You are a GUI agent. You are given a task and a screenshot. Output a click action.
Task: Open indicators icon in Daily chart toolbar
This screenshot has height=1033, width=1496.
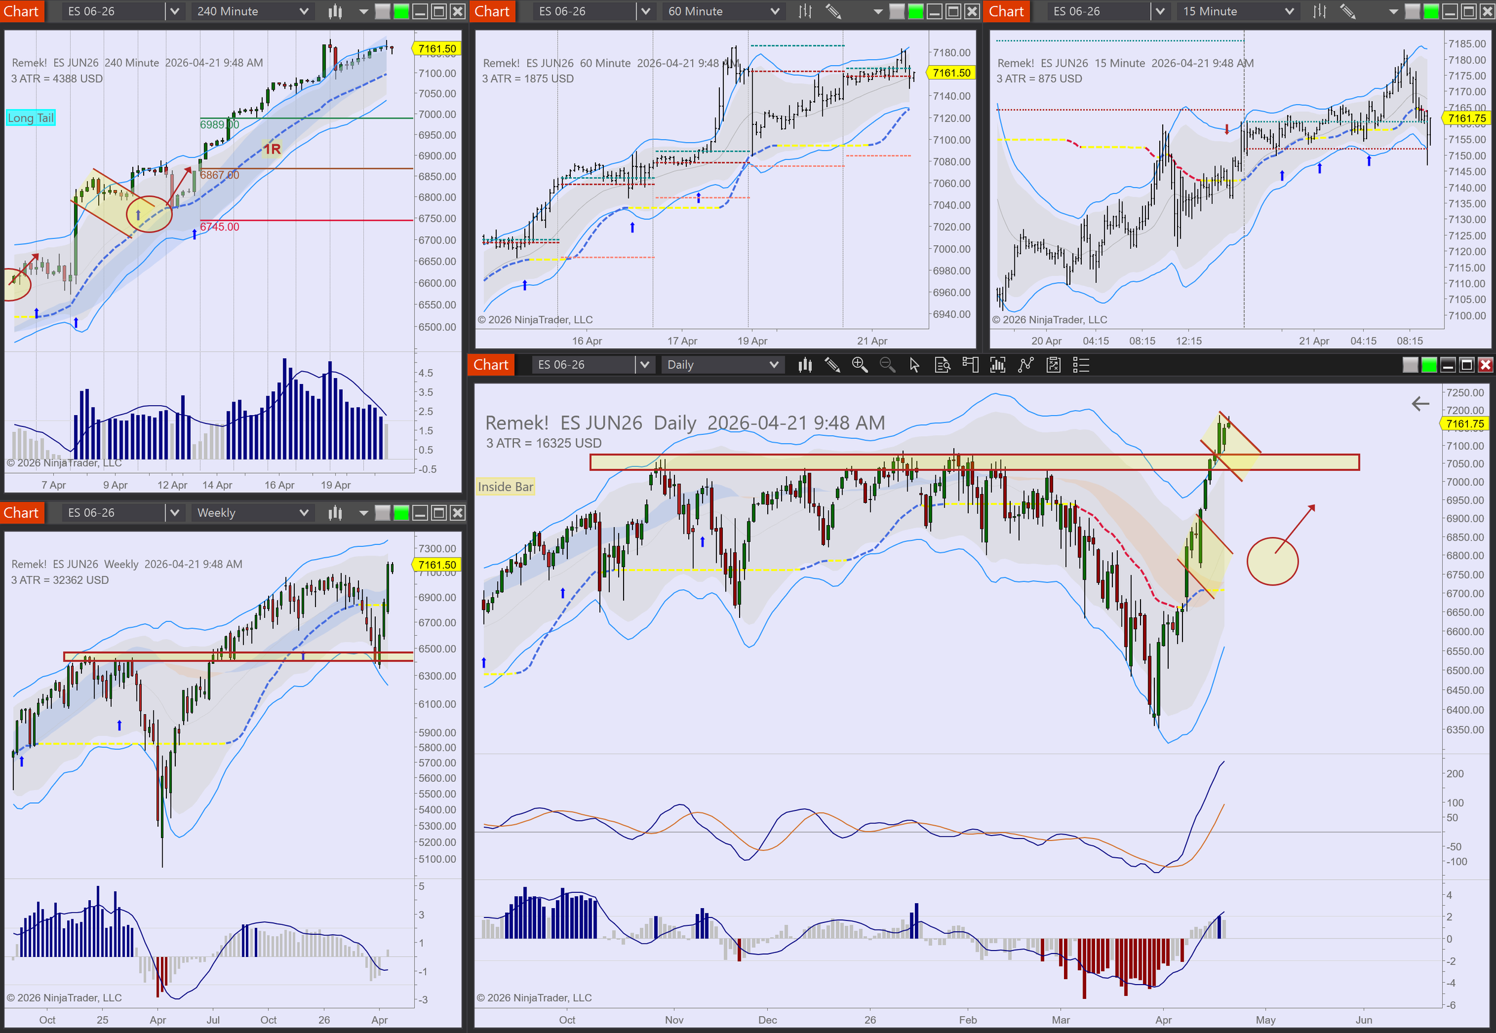point(998,365)
